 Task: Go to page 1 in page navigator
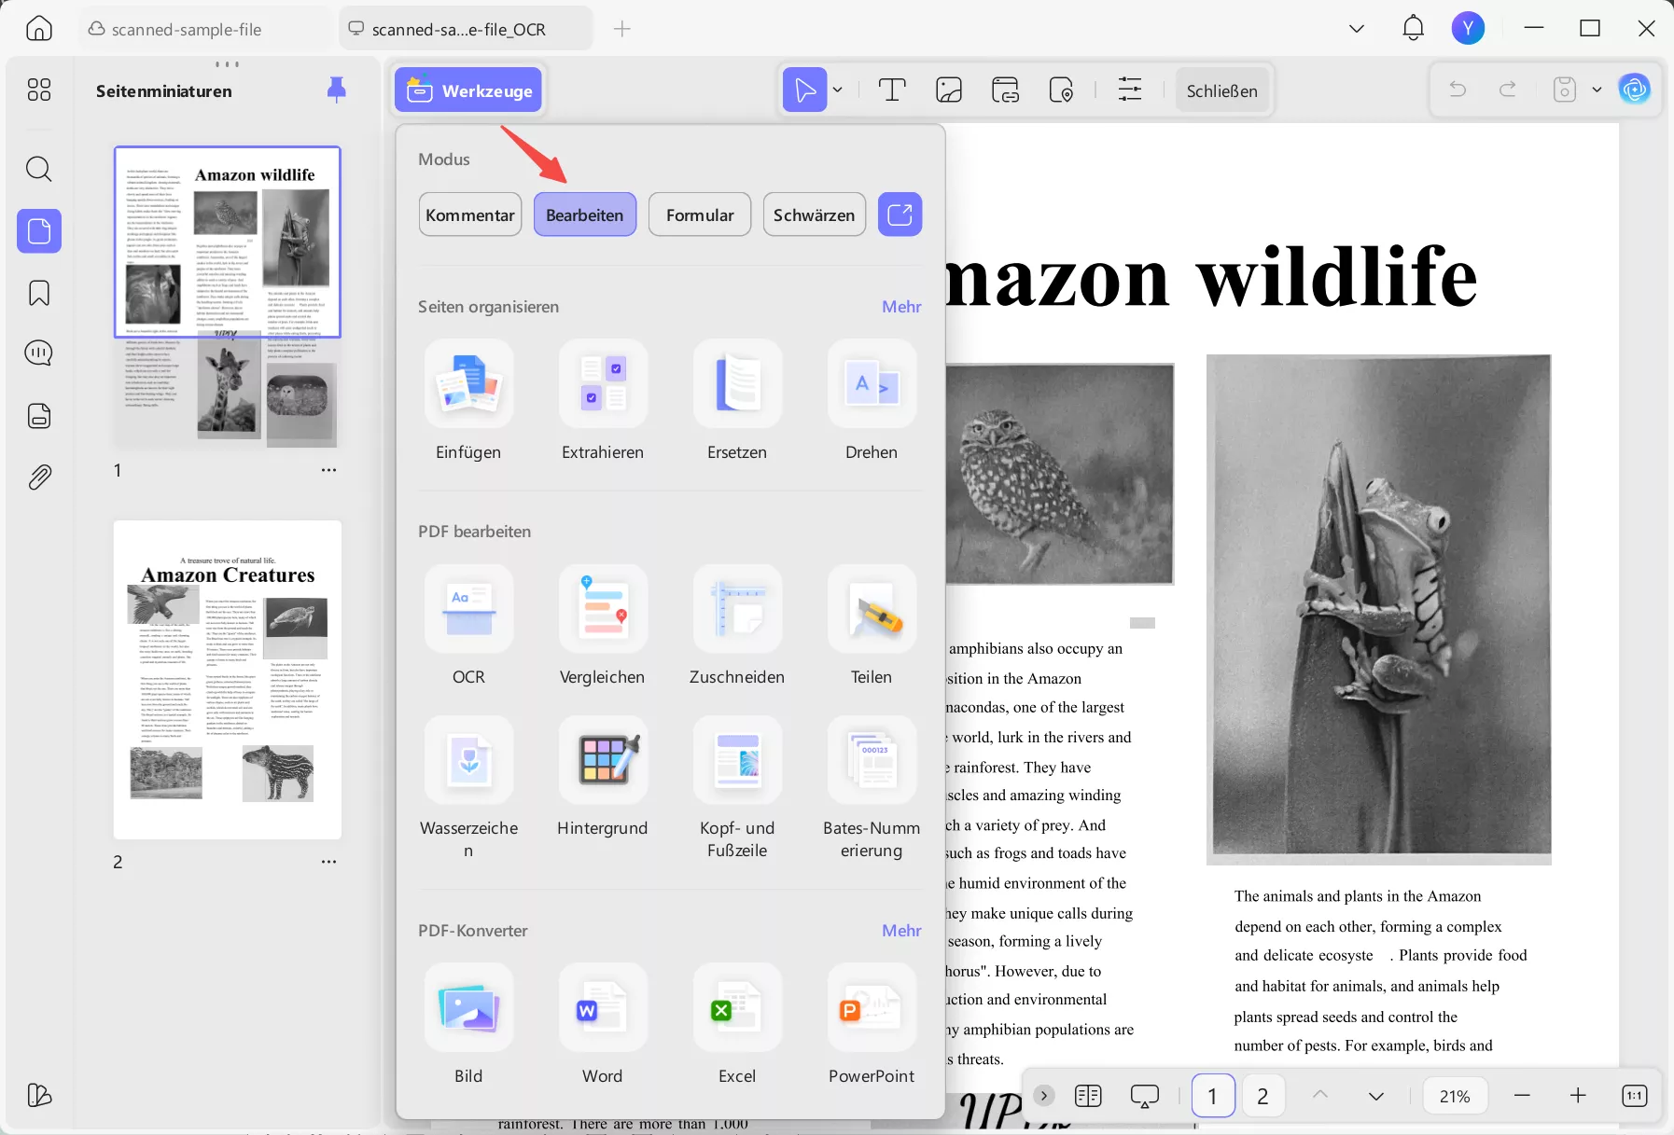[1213, 1096]
